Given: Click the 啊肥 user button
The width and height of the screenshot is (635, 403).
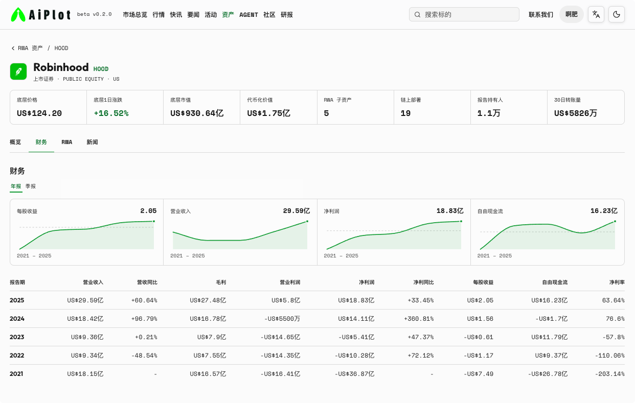Looking at the screenshot, I should coord(572,14).
